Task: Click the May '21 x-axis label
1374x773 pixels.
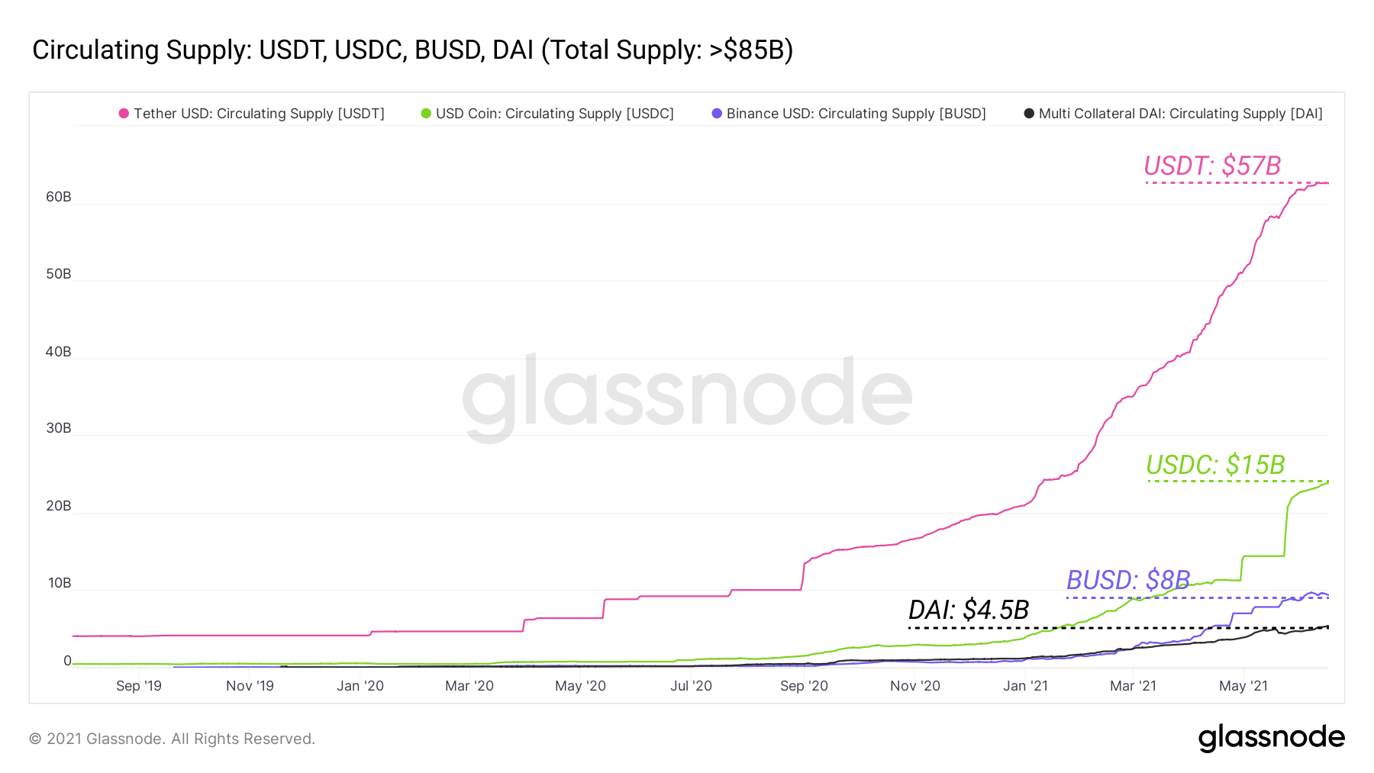Action: click(x=1243, y=686)
